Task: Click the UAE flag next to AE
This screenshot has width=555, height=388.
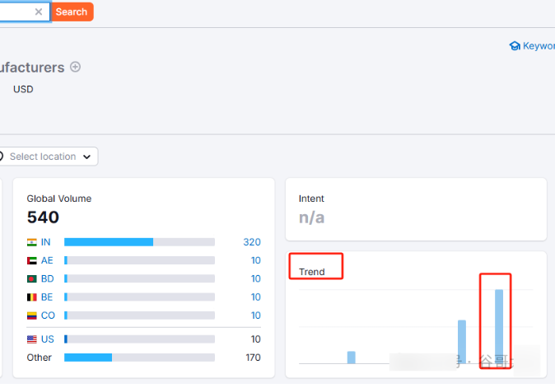Action: coord(32,260)
